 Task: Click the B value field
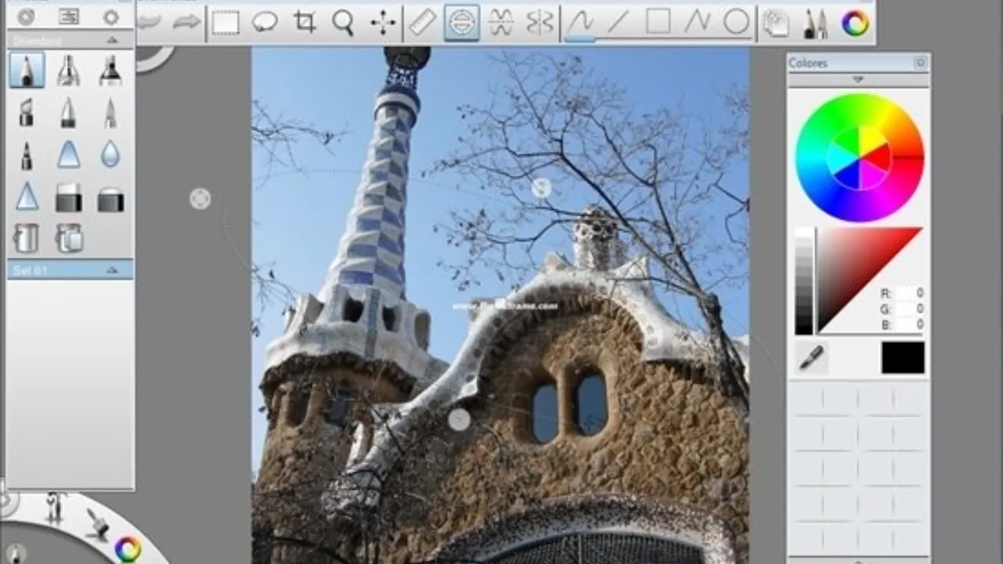pos(911,324)
